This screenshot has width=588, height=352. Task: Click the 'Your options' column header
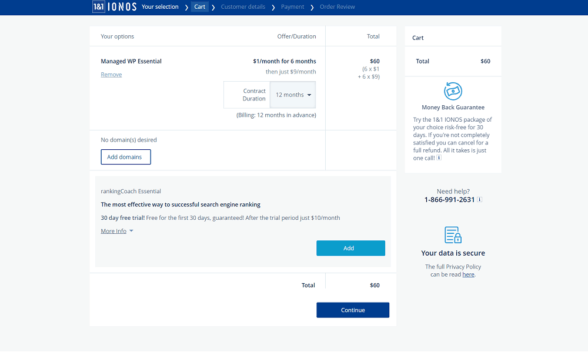click(118, 36)
